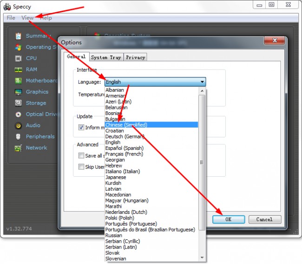The width and height of the screenshot is (302, 264).
Task: Select Serbian (Cyrillic) entry
Action: pyautogui.click(x=151, y=241)
